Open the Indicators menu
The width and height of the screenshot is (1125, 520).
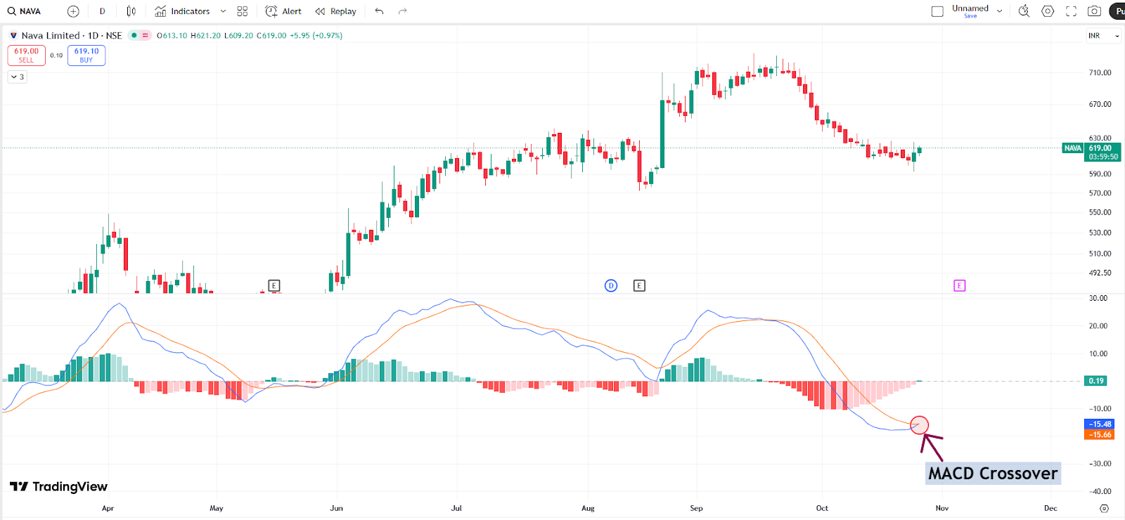(182, 11)
